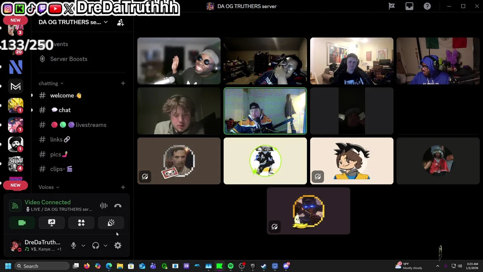Open the Help question mark icon
483x272 pixels.
coord(427,6)
